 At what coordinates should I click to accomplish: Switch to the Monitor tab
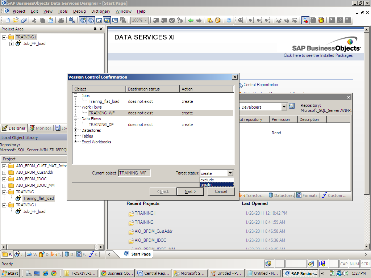(41, 128)
